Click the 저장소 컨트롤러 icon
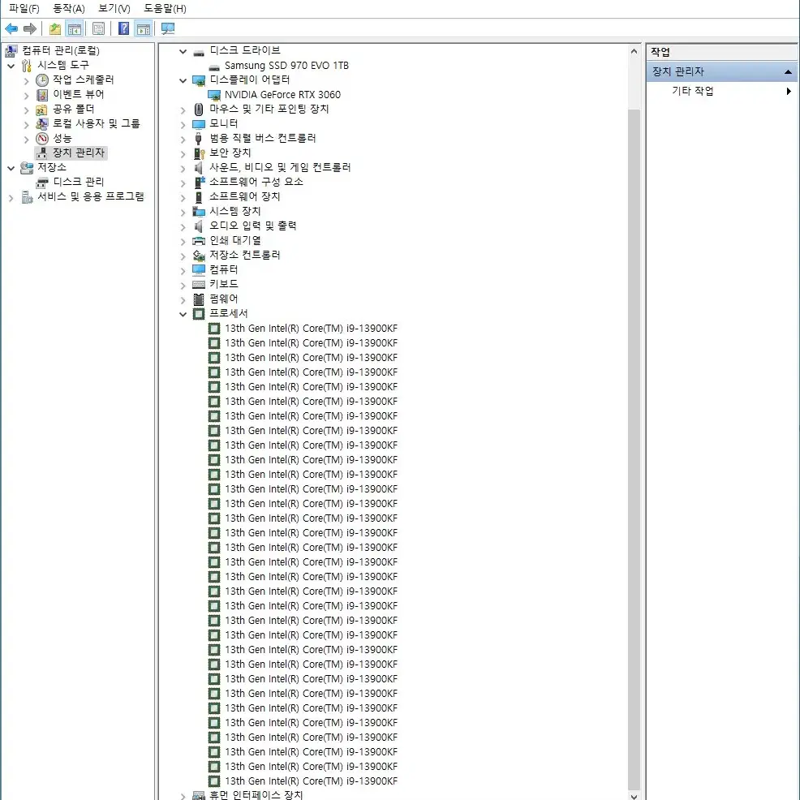The height and width of the screenshot is (800, 800). click(199, 255)
